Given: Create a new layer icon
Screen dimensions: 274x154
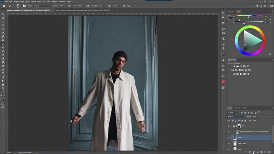Looking at the screenshot, I should coord(265,152).
